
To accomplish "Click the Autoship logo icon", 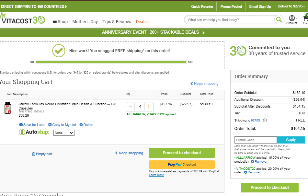I will pyautogui.click(x=22, y=132).
